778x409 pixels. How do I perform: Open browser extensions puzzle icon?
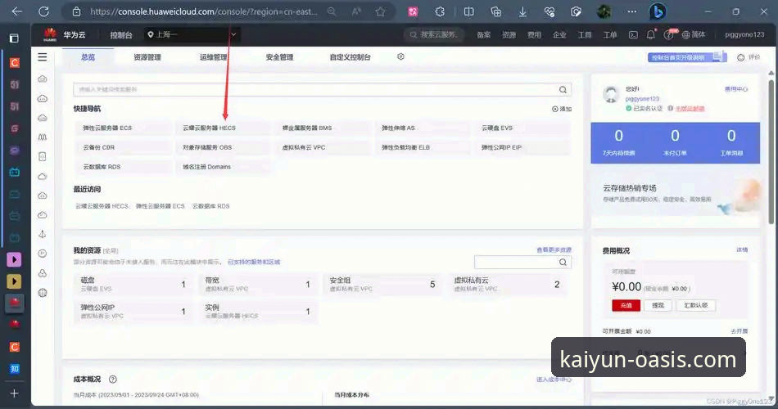coord(440,11)
